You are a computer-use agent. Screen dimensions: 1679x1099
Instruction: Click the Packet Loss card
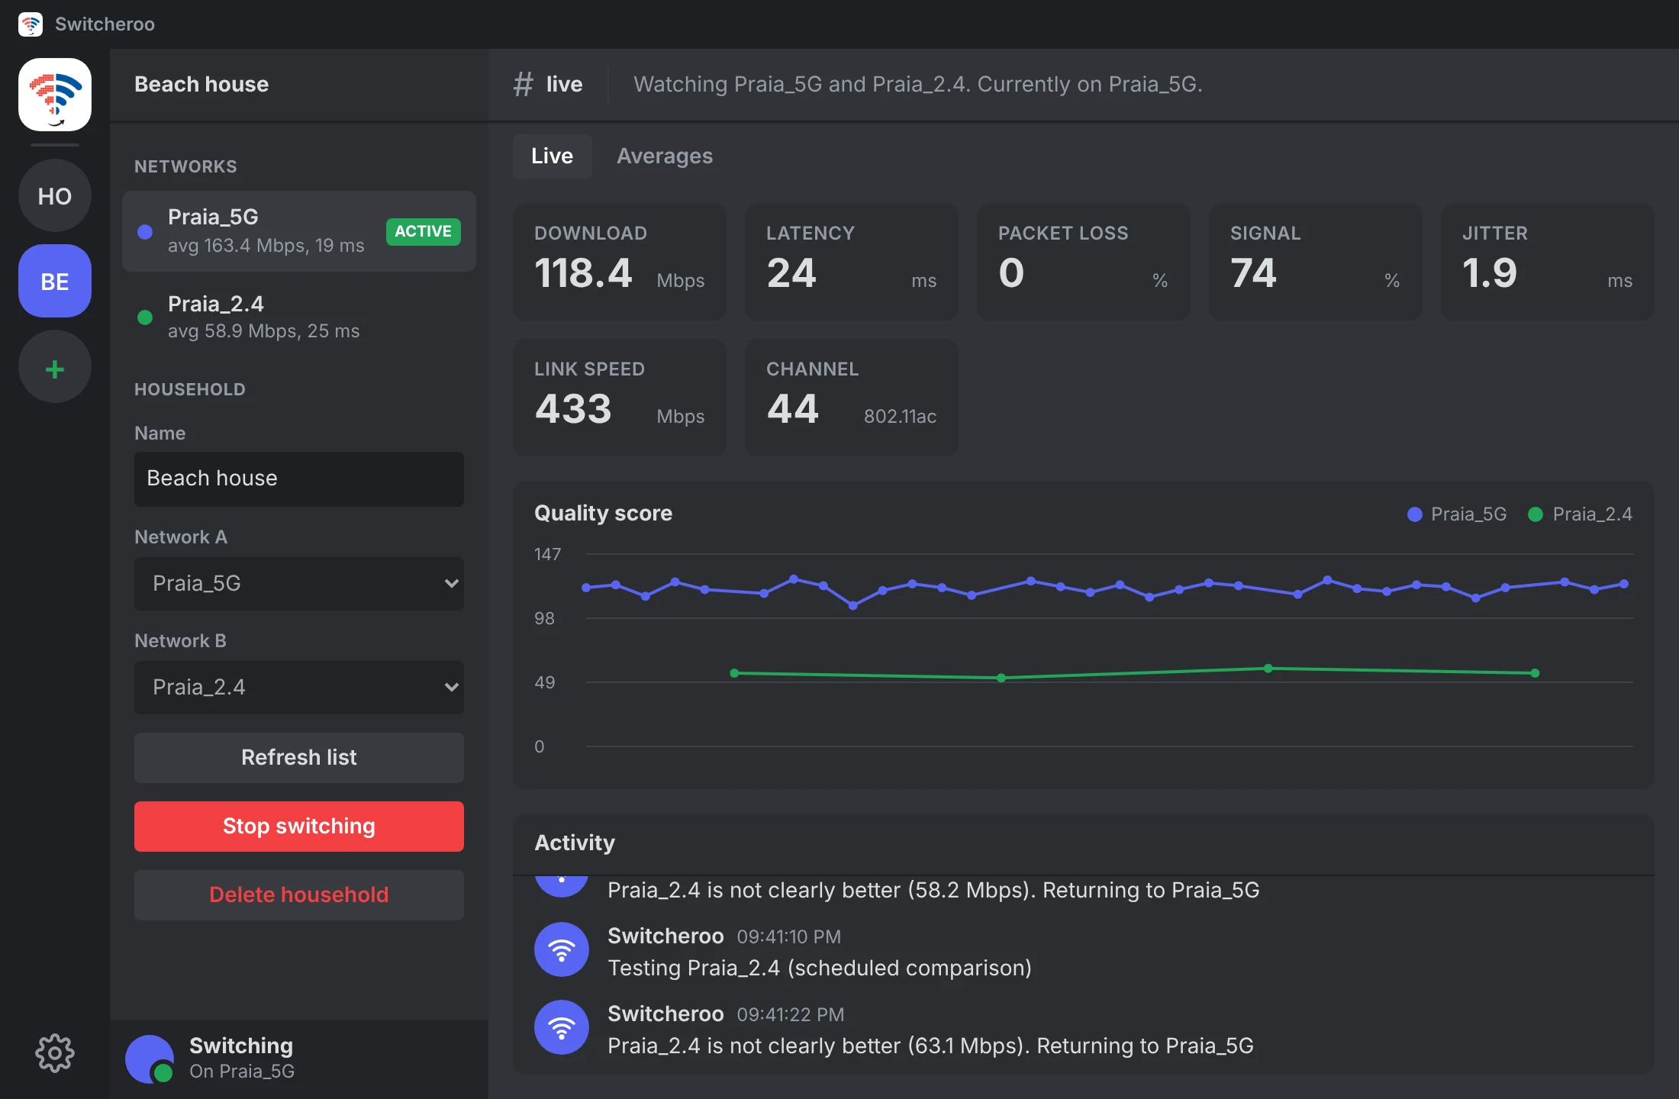click(x=1084, y=262)
